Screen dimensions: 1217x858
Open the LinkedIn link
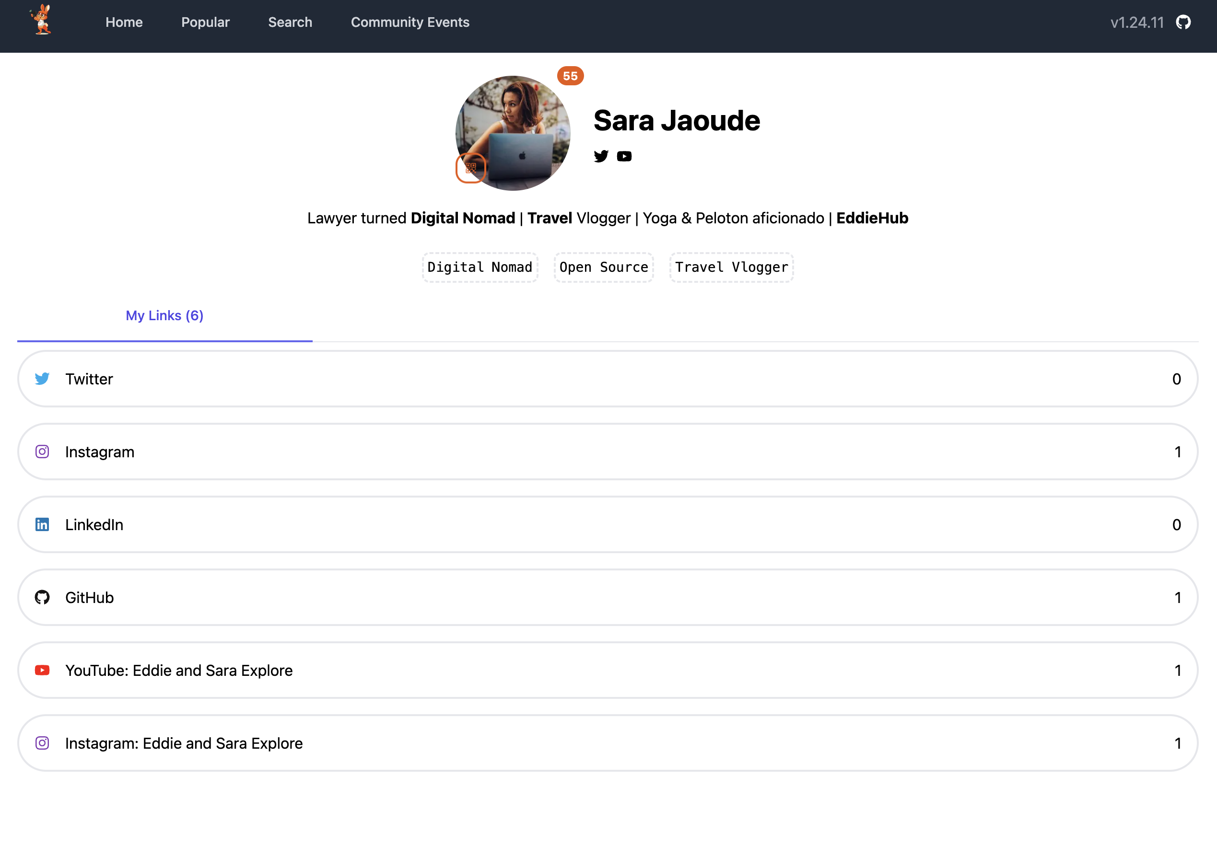608,525
